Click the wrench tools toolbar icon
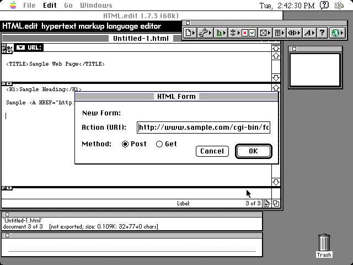This screenshot has width=353, height=265. pyautogui.click(x=205, y=33)
